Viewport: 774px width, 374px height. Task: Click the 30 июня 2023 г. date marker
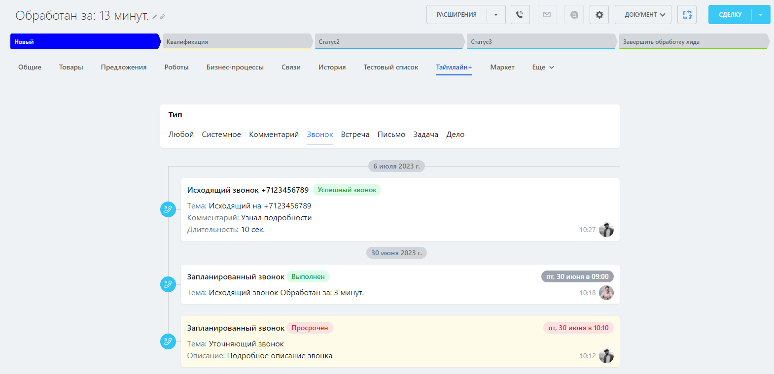click(x=396, y=253)
